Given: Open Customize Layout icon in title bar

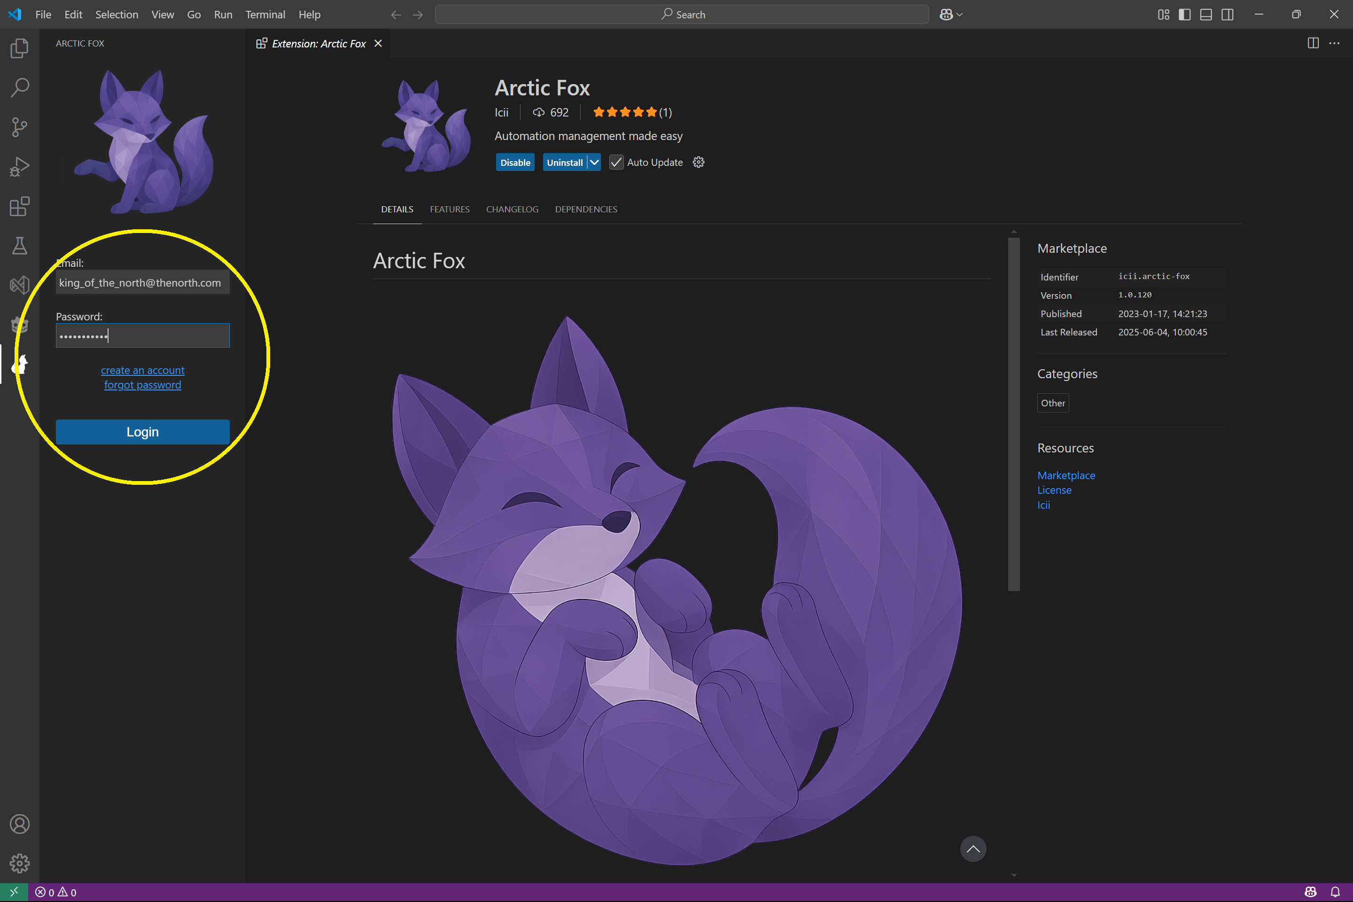Looking at the screenshot, I should (x=1163, y=15).
